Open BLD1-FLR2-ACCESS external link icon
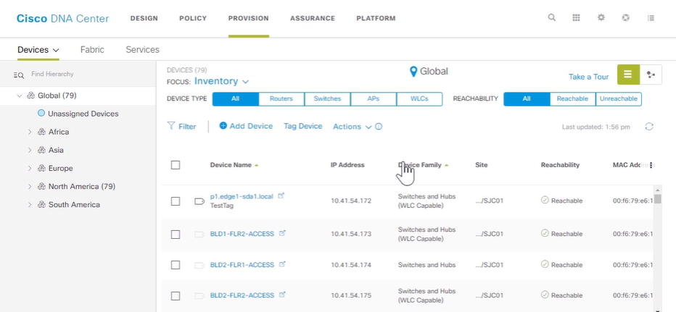Image resolution: width=676 pixels, height=312 pixels. click(x=282, y=233)
